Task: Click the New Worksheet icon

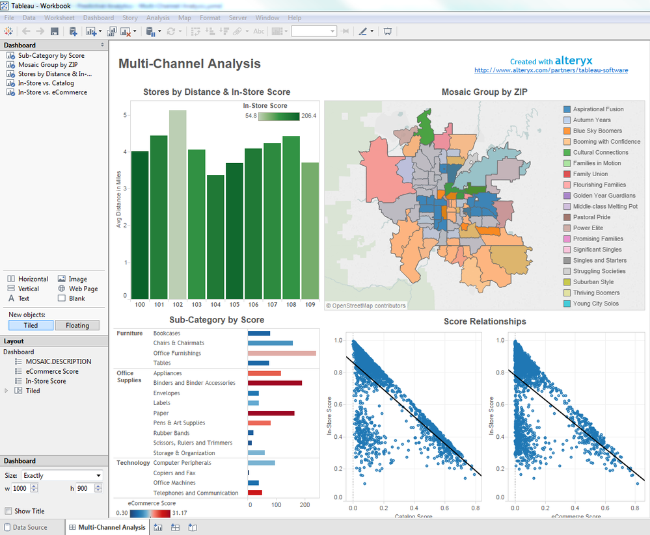Action: pyautogui.click(x=90, y=31)
